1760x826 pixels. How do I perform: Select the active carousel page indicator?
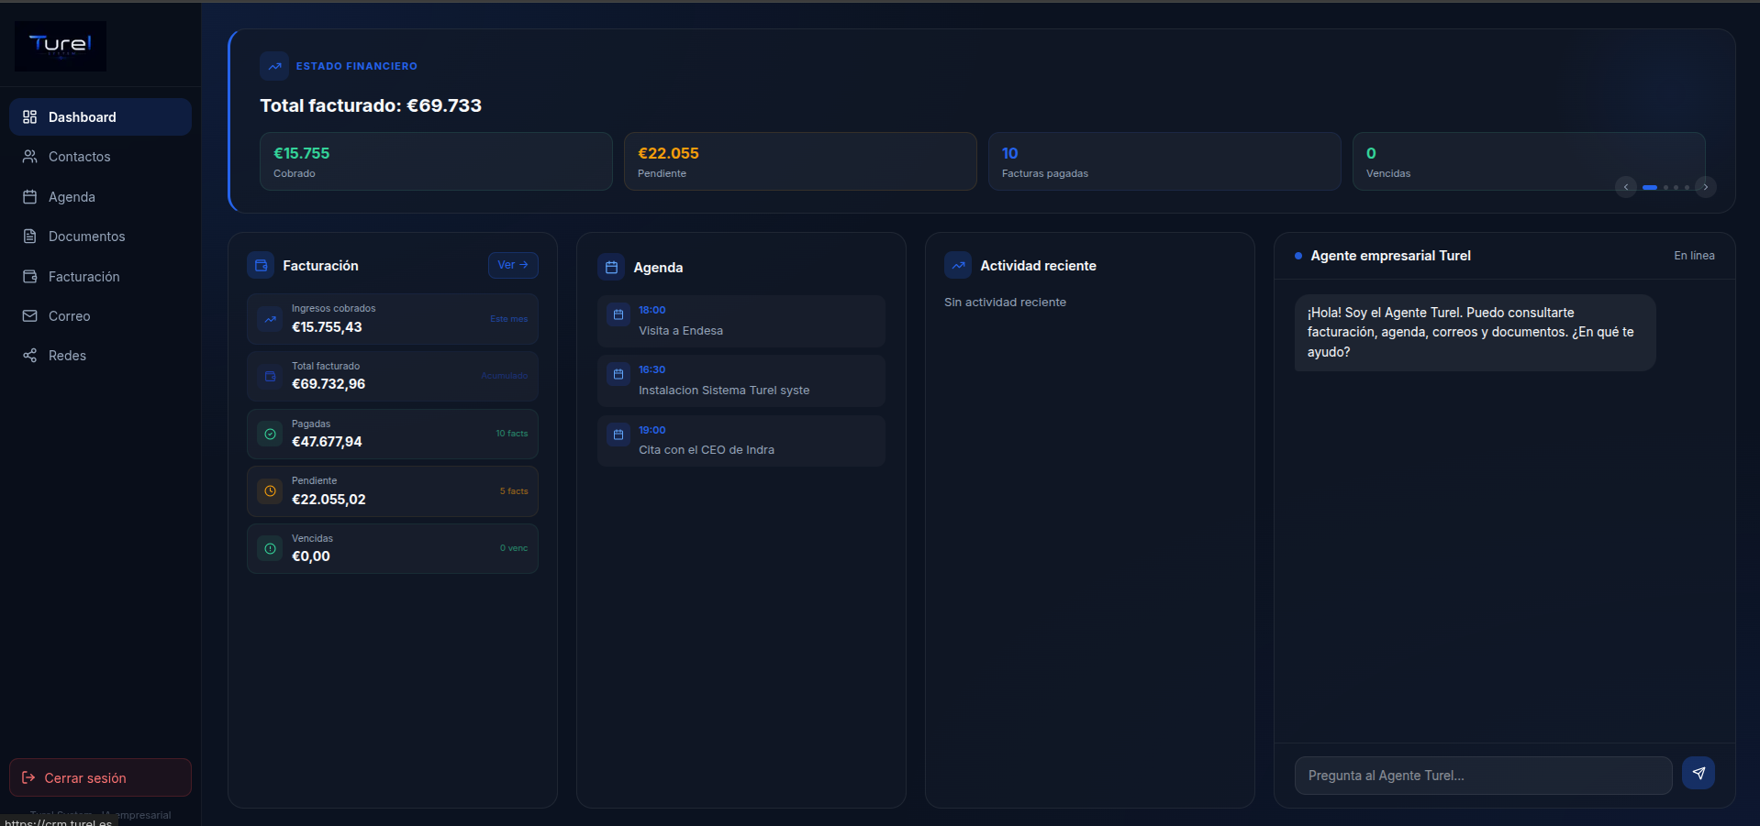tap(1650, 187)
